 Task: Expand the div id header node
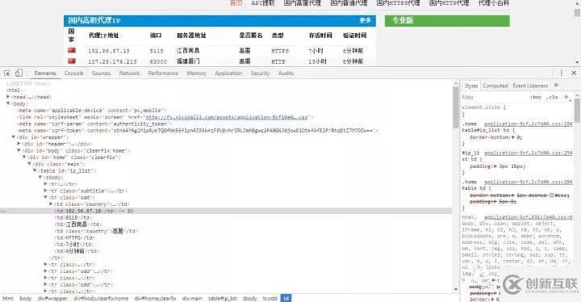pyautogui.click(x=19, y=144)
